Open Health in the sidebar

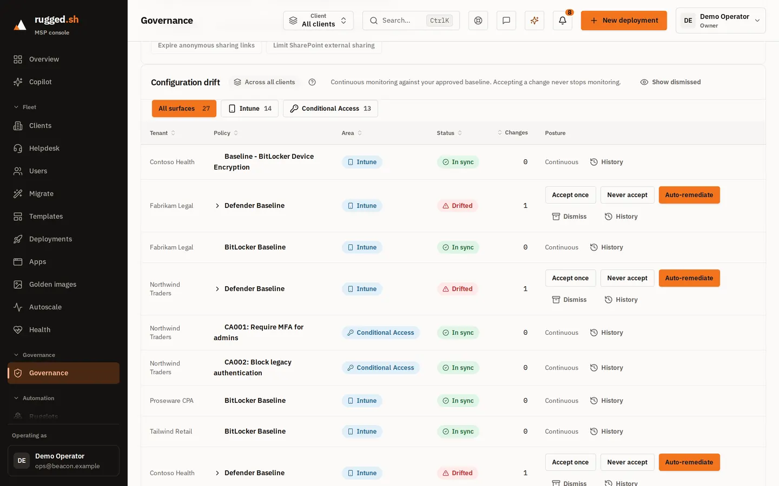pos(63,330)
